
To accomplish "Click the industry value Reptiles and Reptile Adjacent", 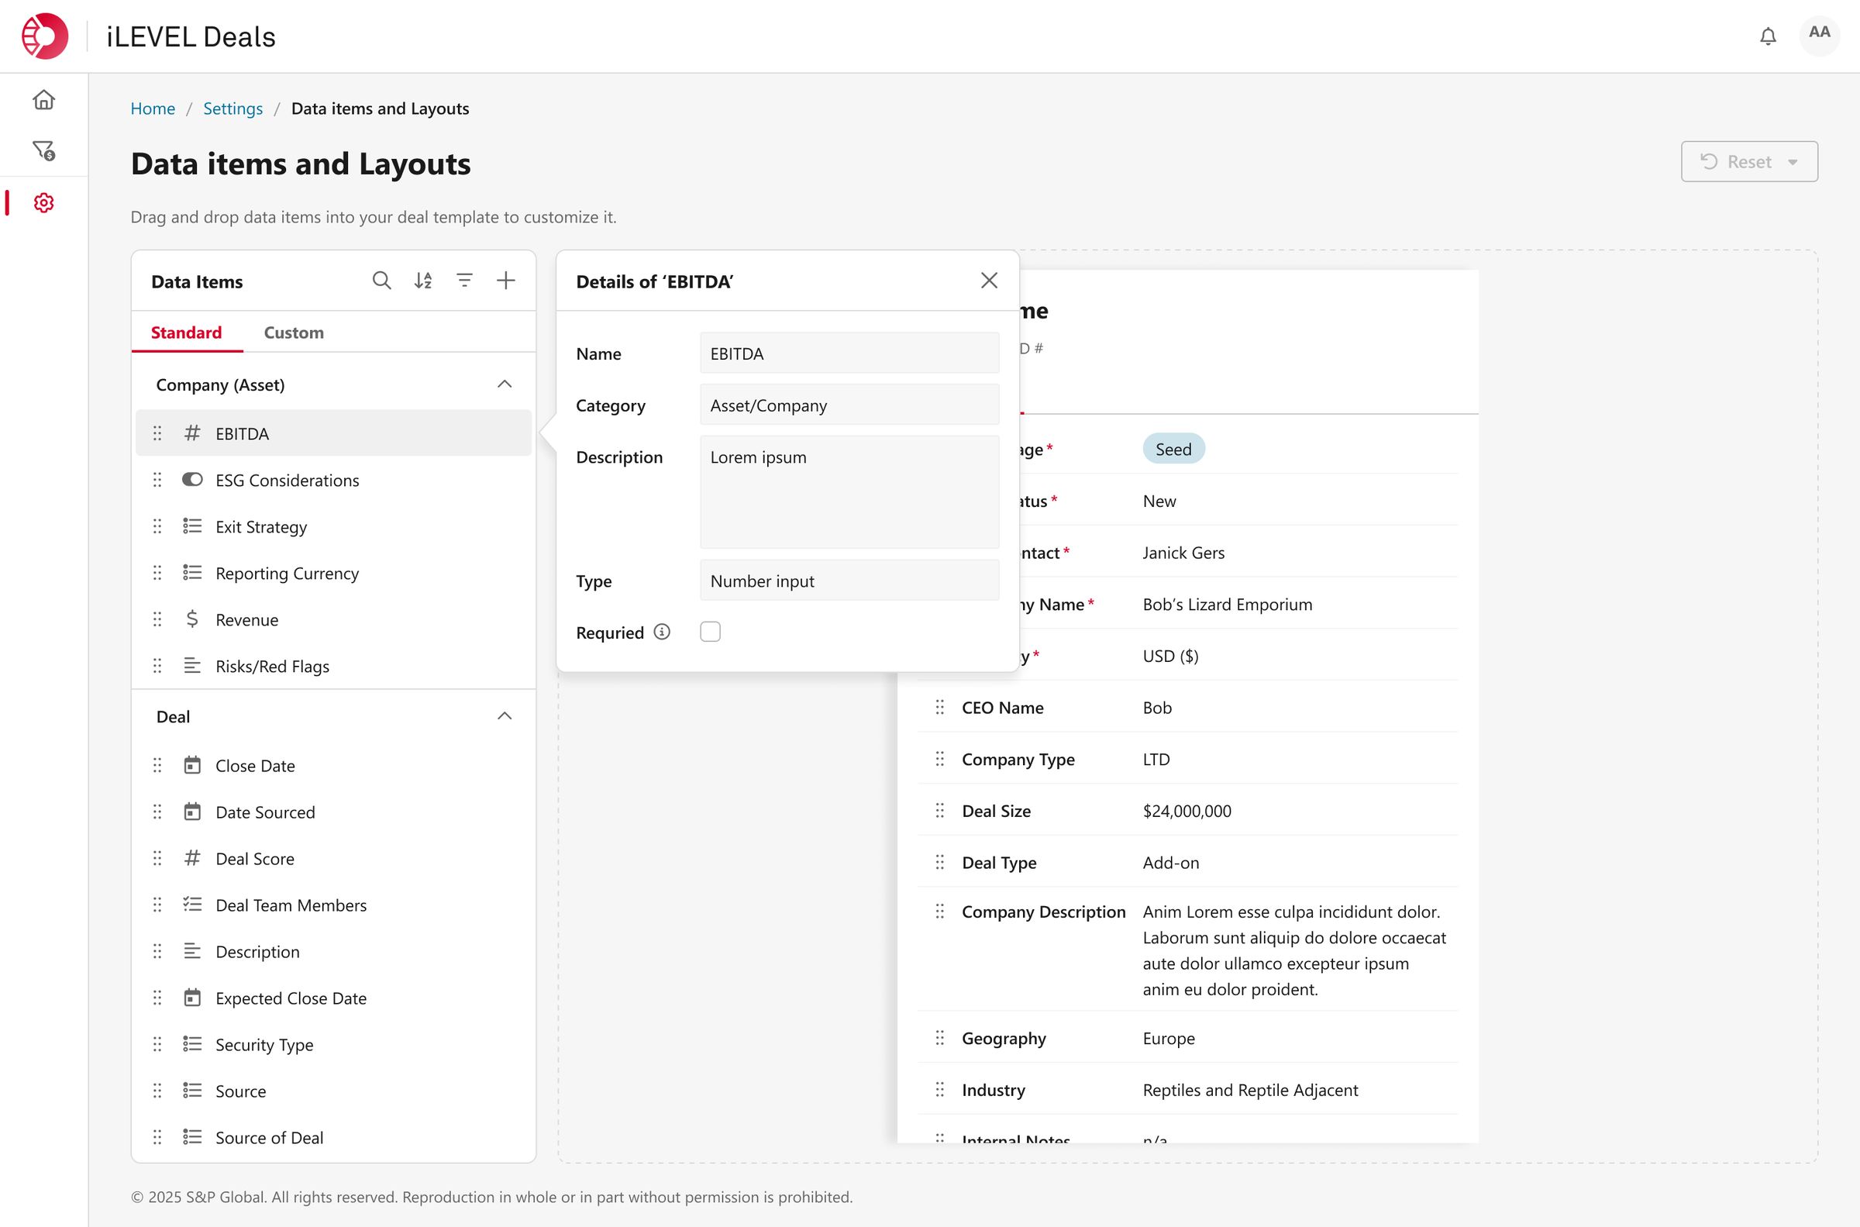I will pos(1250,1089).
